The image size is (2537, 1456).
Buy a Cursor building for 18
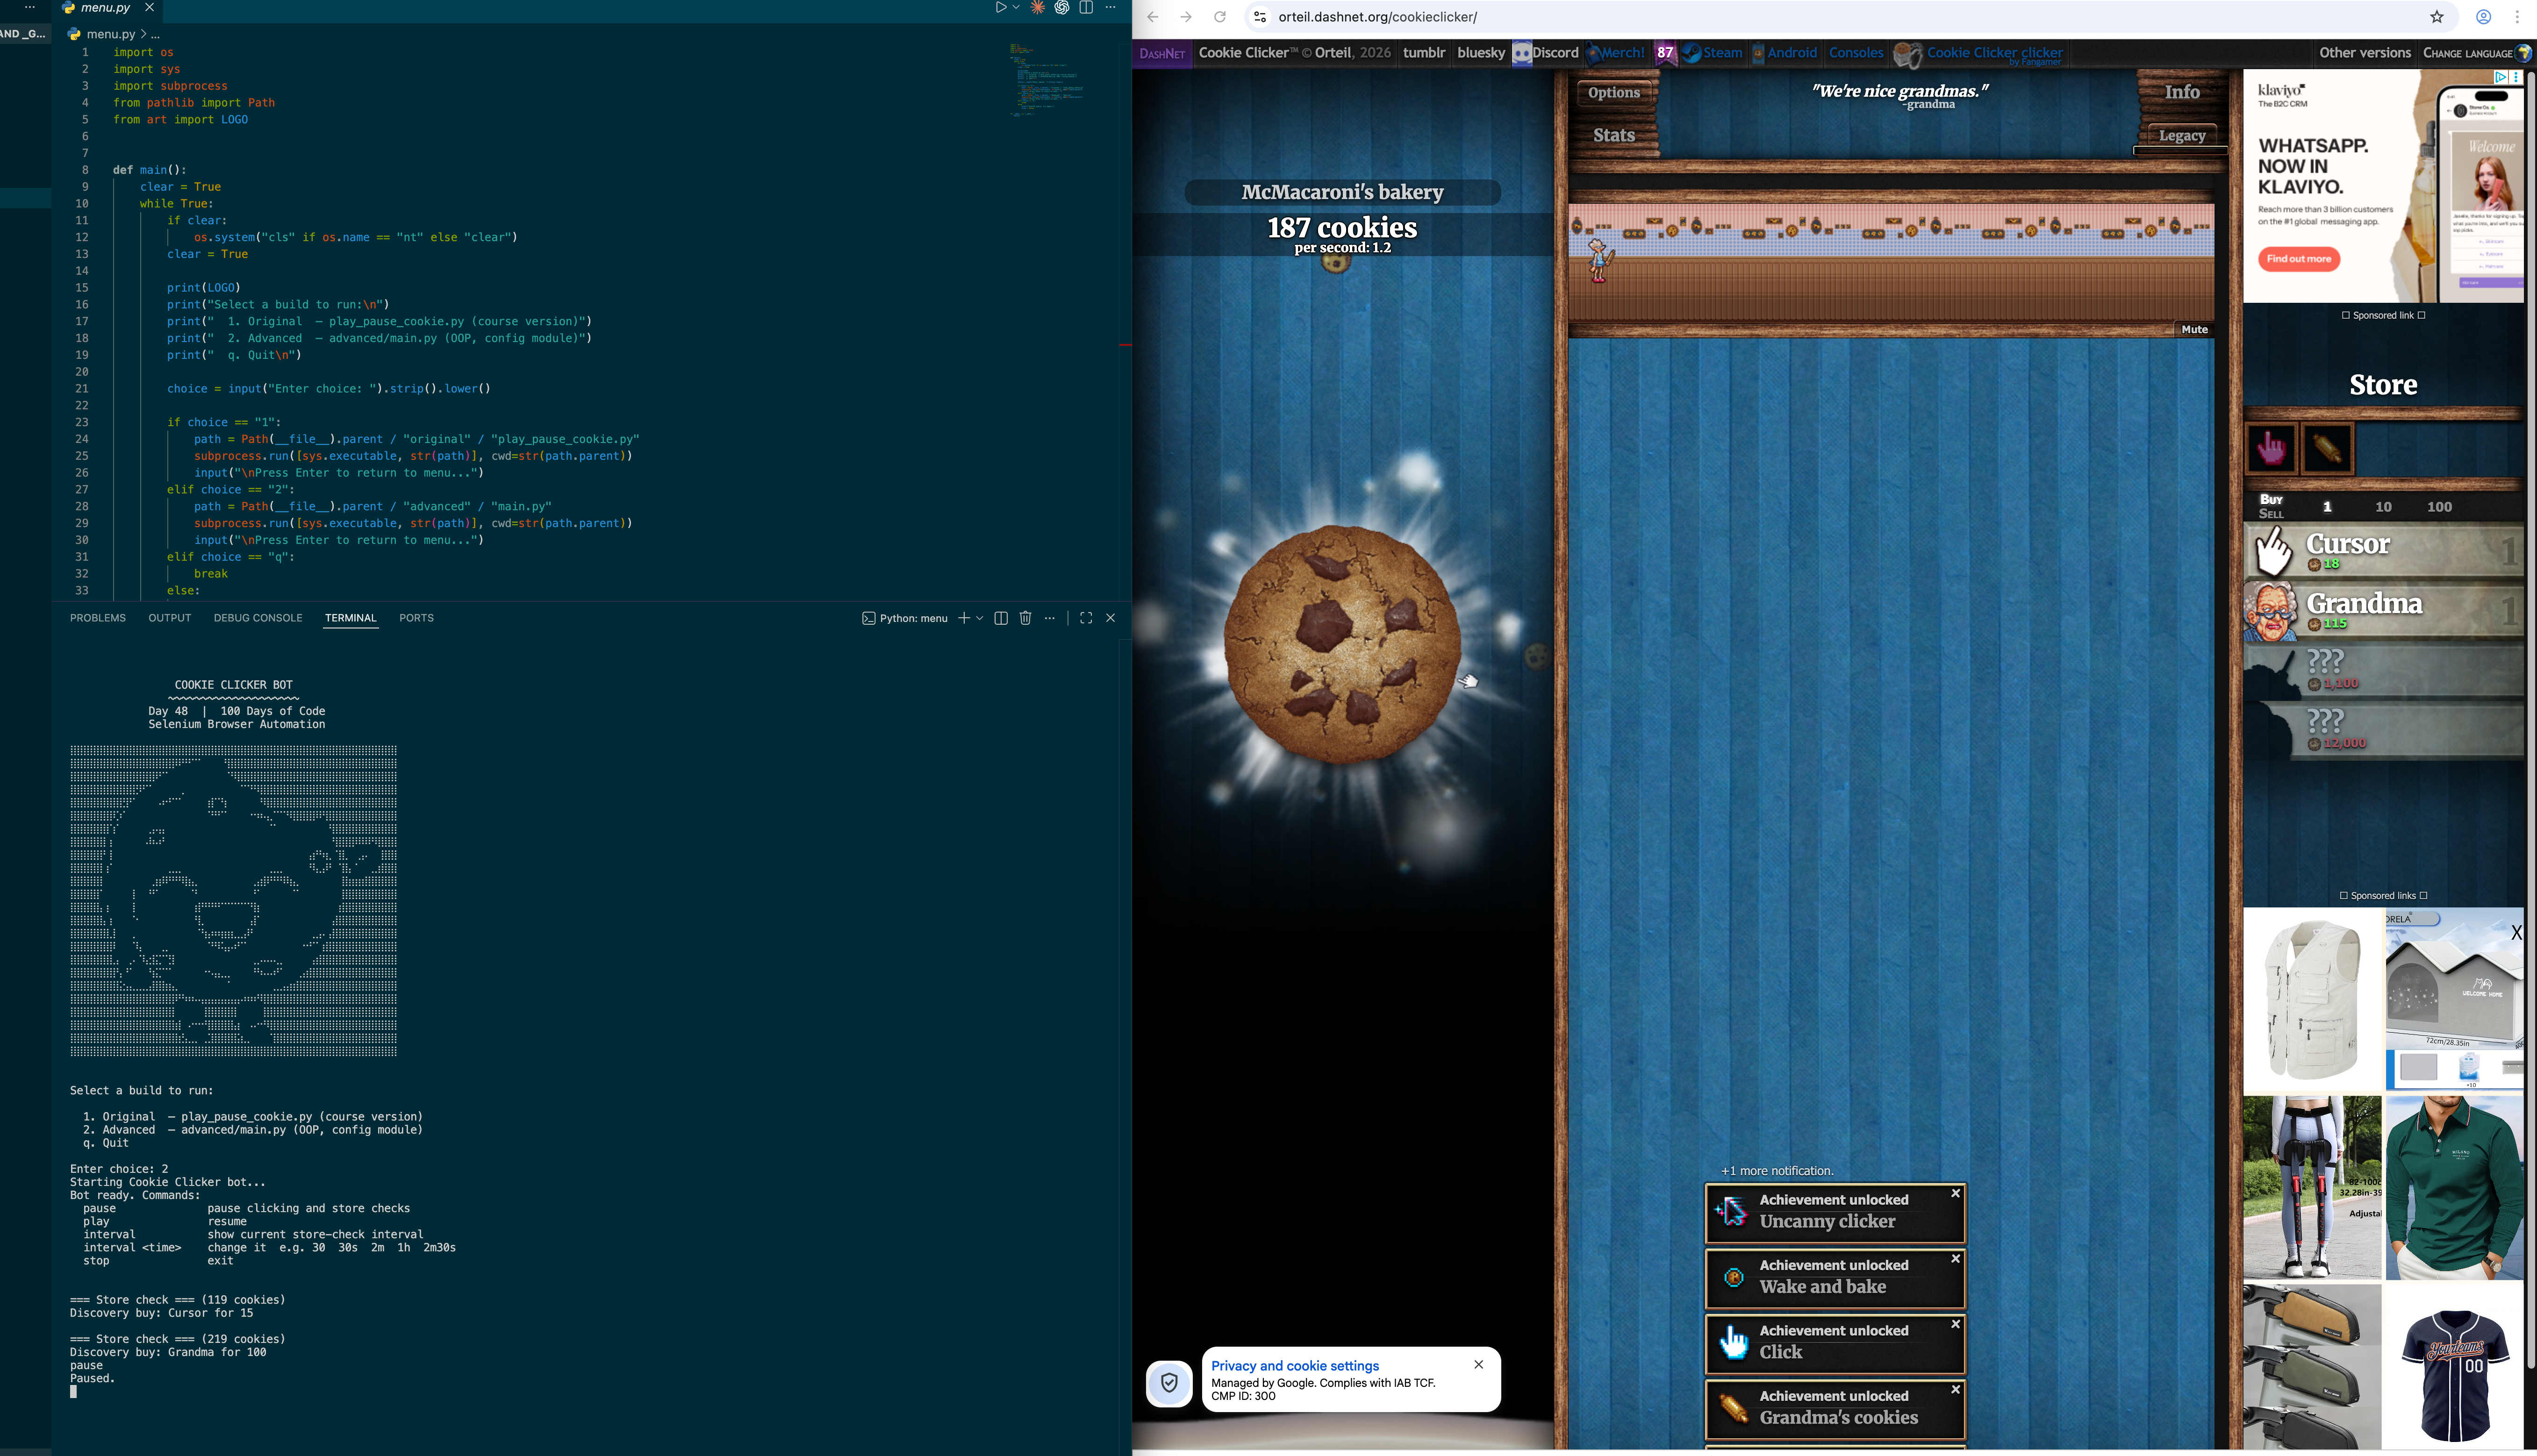click(x=2384, y=552)
